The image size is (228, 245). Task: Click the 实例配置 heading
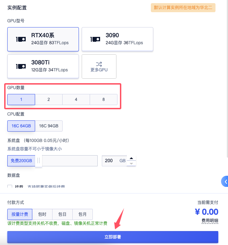point(17,8)
